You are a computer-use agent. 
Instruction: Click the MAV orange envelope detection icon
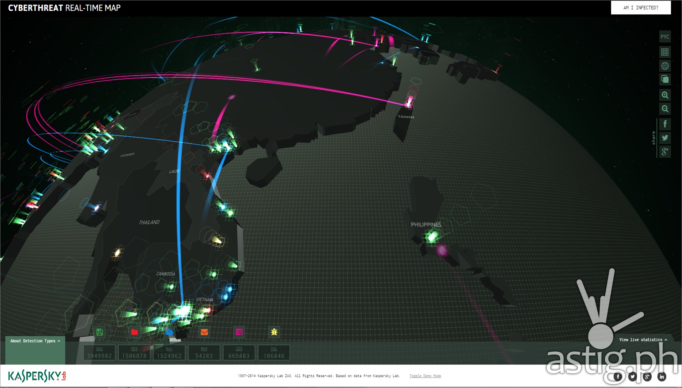tap(203, 332)
